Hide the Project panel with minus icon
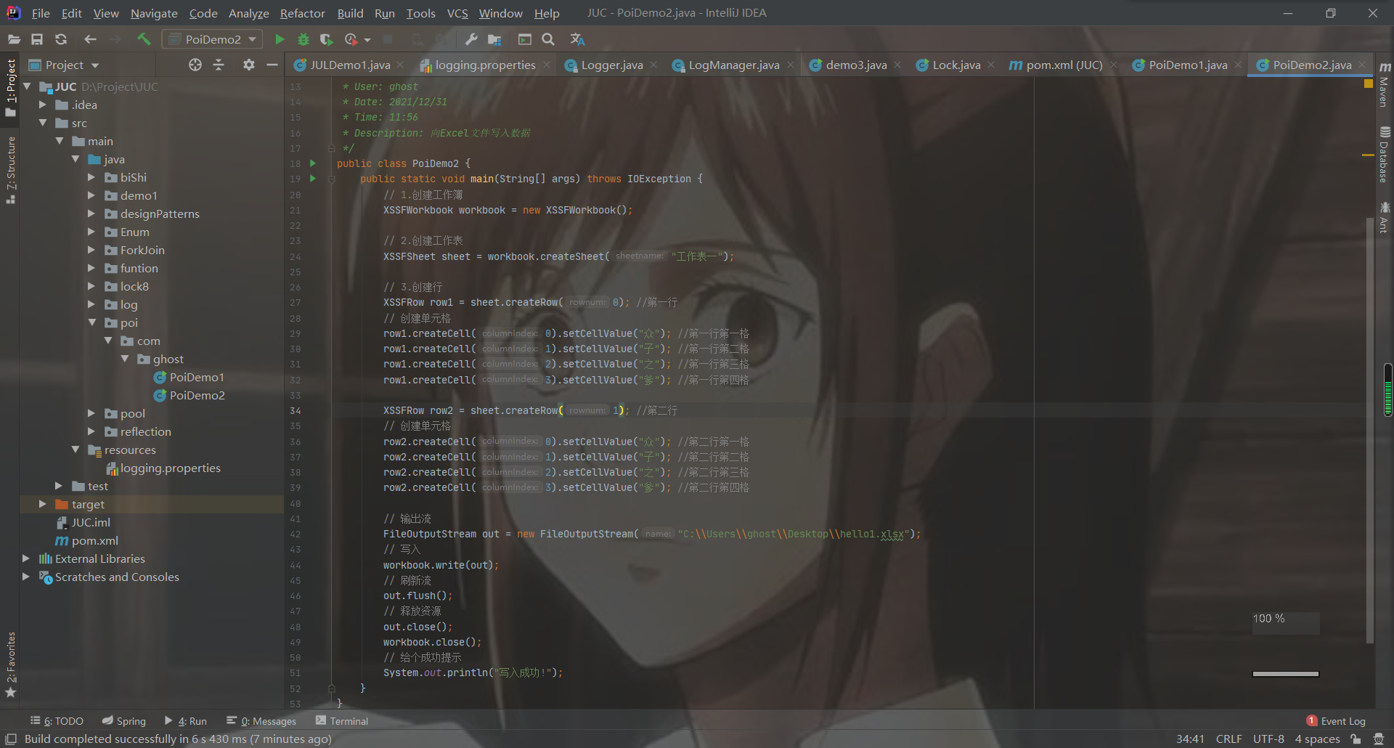The height and width of the screenshot is (748, 1394). pos(272,65)
